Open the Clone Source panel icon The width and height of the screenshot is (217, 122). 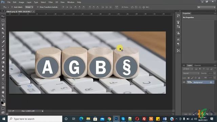pos(178,33)
